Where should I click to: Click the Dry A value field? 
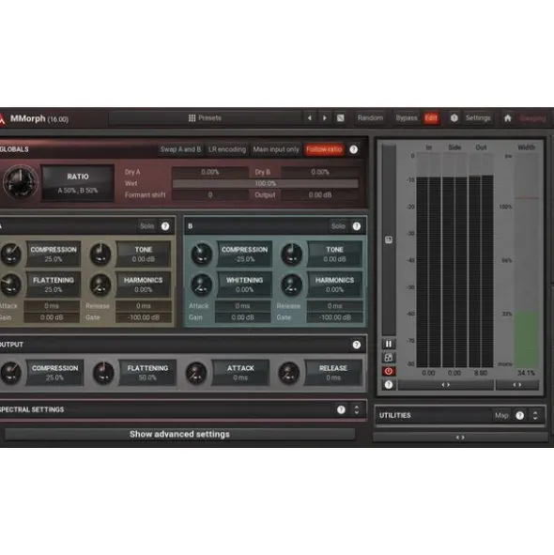coord(210,173)
